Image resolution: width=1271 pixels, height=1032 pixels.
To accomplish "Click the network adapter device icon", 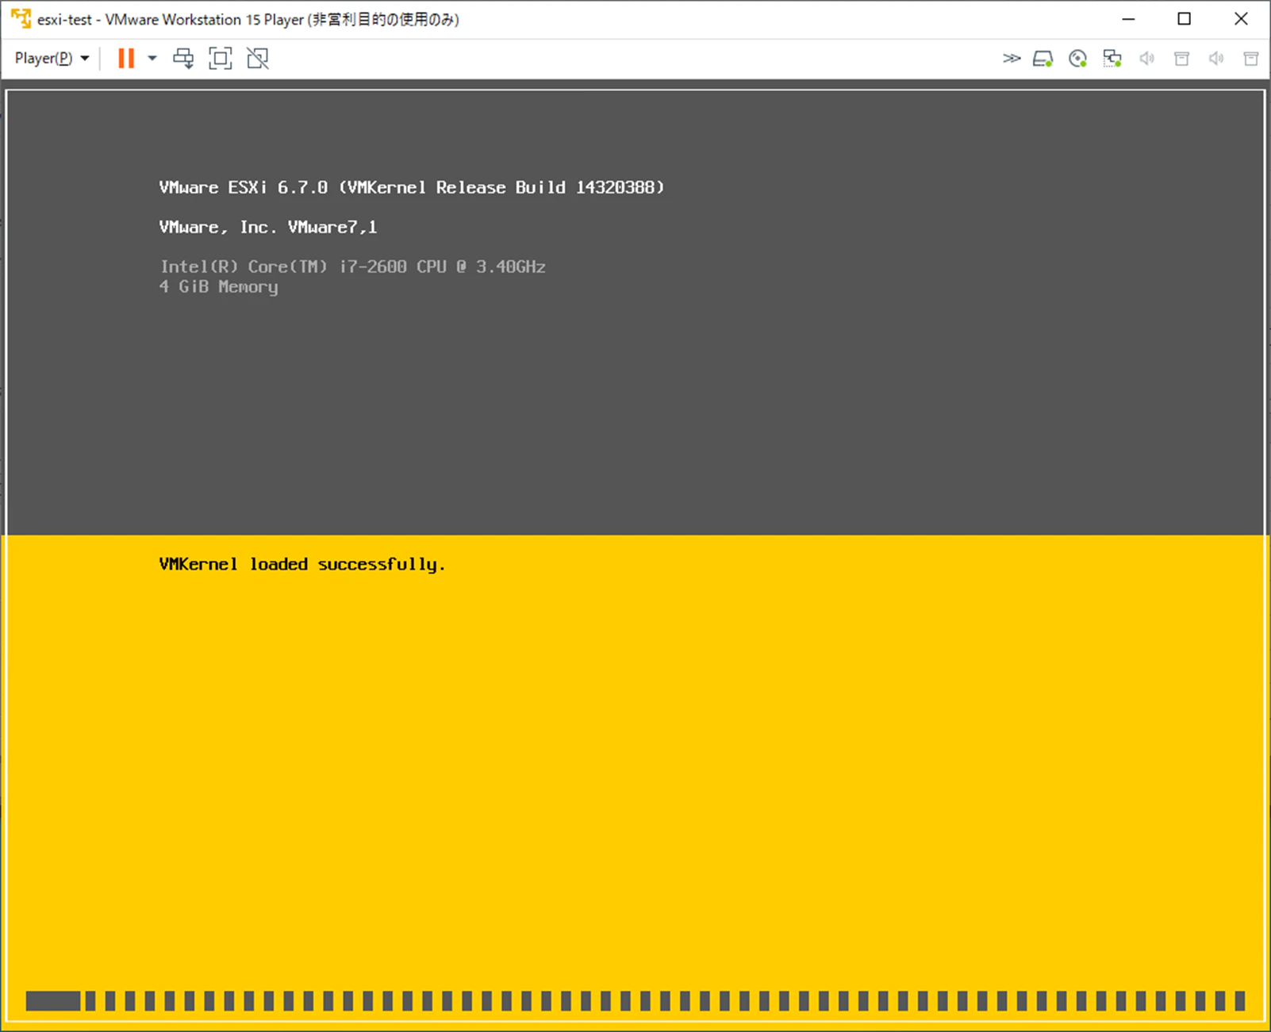I will [x=1112, y=59].
